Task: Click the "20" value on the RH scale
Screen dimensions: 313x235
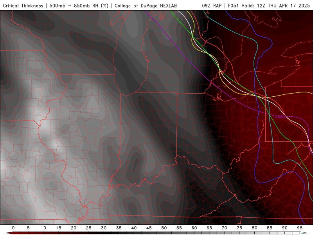Action: click(x=74, y=228)
